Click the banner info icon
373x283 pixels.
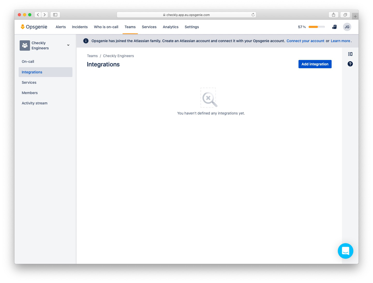86,41
